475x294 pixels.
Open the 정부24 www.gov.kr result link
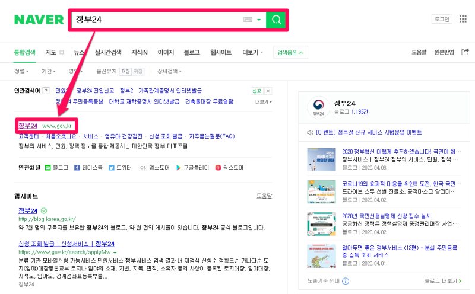coord(45,126)
